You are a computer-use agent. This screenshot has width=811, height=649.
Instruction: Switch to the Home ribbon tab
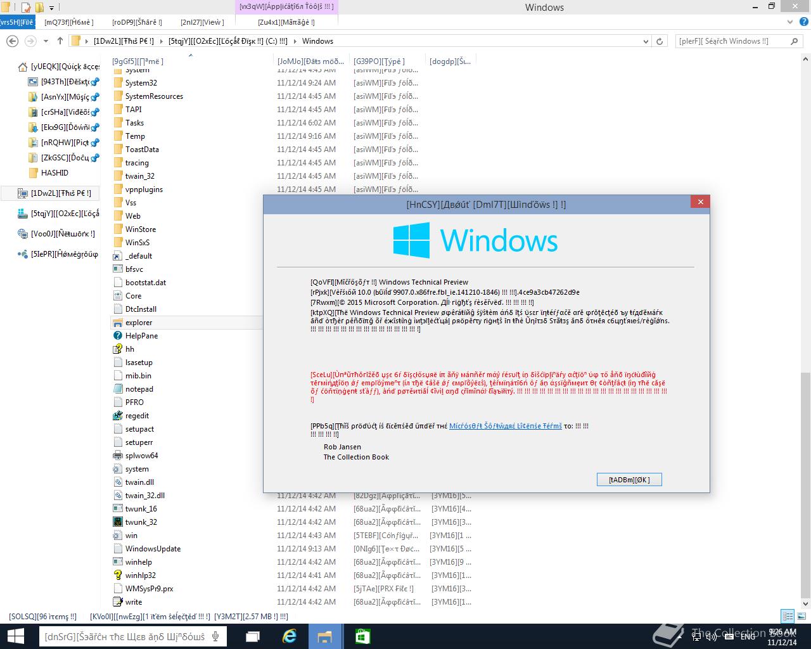pyautogui.click(x=69, y=22)
